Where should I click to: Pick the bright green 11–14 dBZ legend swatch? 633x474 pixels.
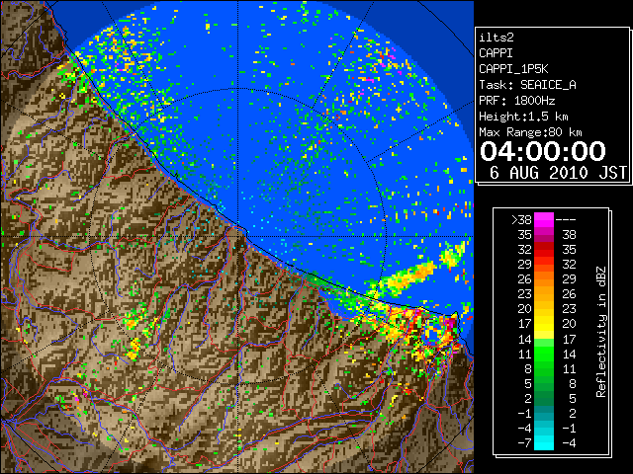(544, 354)
